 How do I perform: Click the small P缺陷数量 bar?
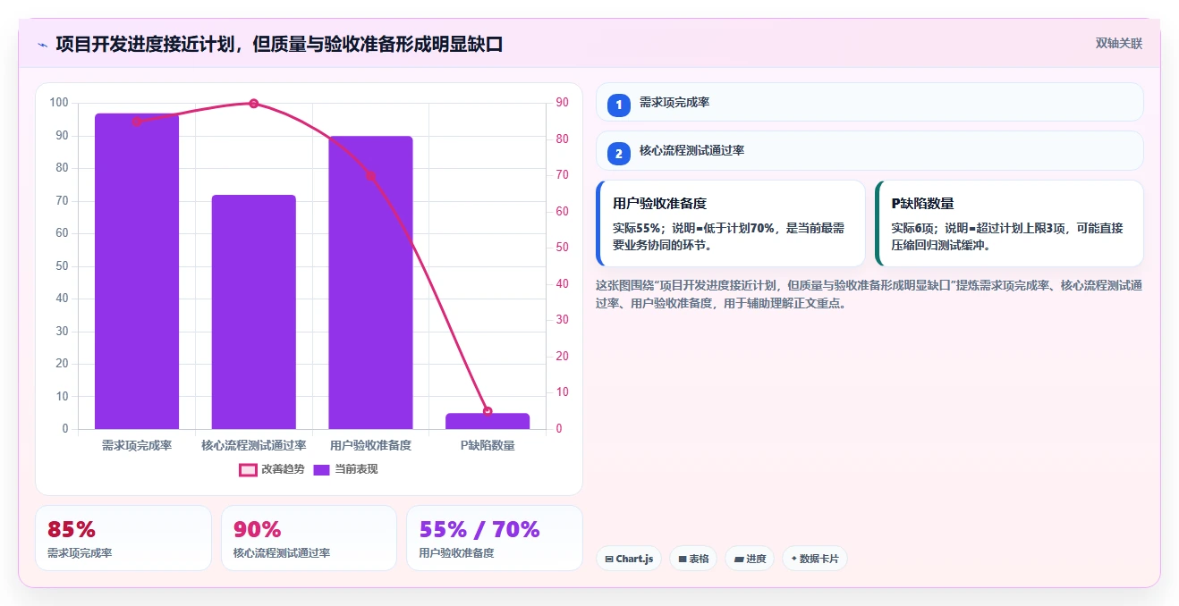pyautogui.click(x=488, y=421)
